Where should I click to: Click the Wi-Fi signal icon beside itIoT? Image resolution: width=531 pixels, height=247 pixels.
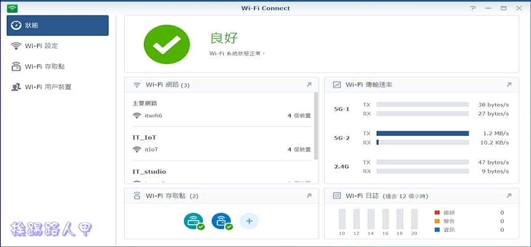click(x=137, y=149)
